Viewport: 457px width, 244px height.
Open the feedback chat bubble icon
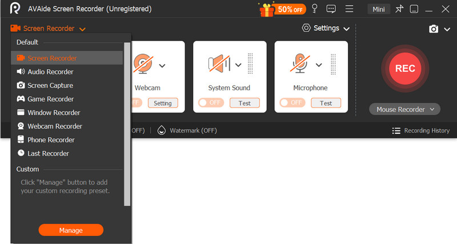coord(331,9)
